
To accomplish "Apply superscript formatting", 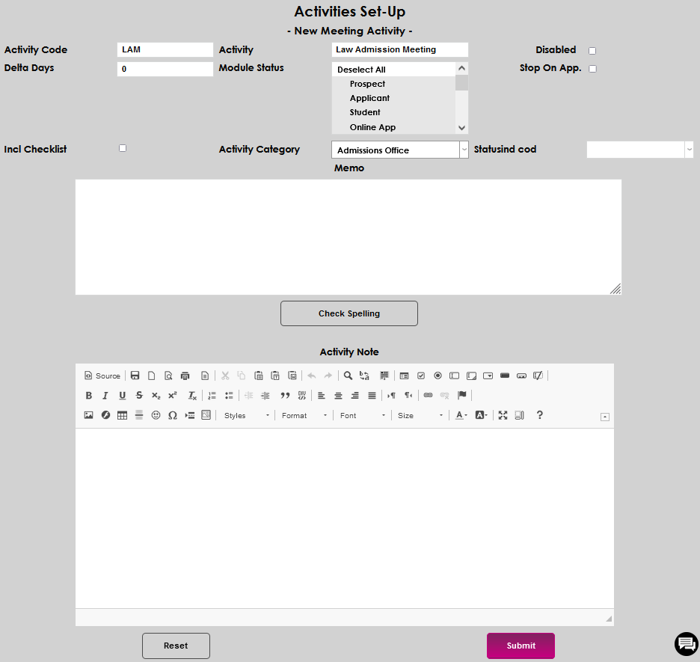I will point(173,396).
